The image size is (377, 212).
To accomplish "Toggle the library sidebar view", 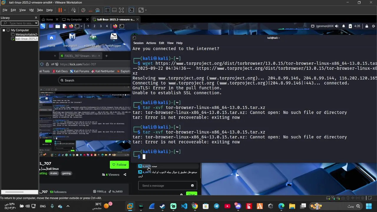I will [x=107, y=10].
